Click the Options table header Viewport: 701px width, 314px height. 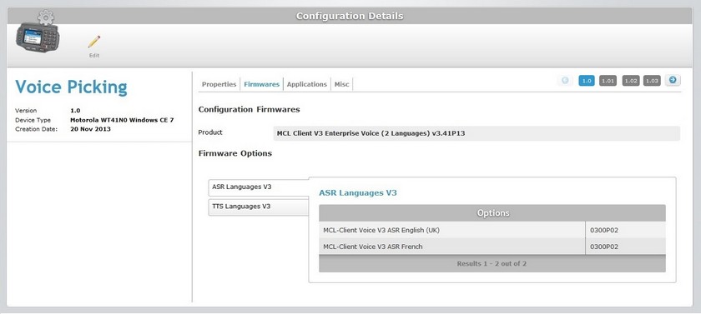[492, 213]
